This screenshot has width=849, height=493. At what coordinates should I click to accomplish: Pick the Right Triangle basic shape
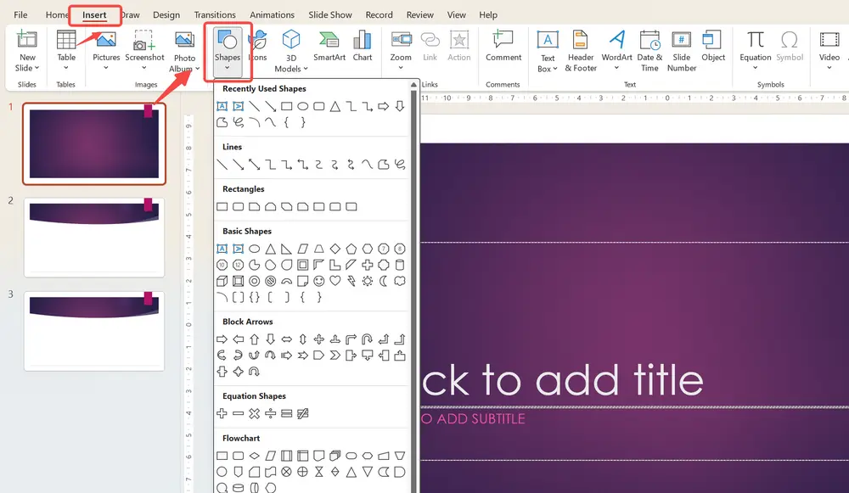[x=286, y=249]
